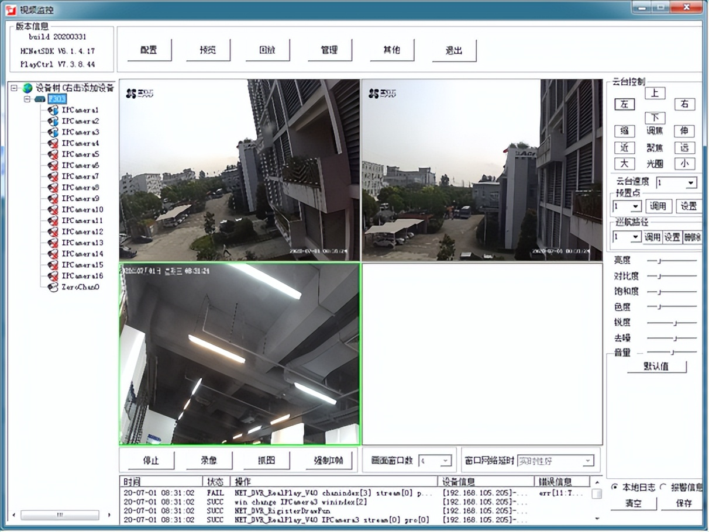The height and width of the screenshot is (532, 709).
Task: Click the offline IPCamera4 red-cross icon
Action: 53,143
